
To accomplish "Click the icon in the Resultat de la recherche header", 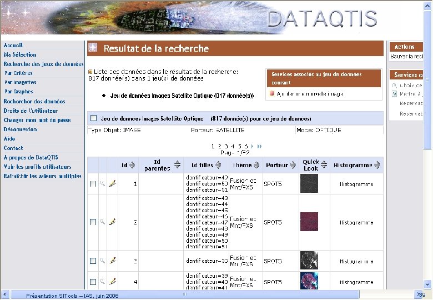I will coord(93,48).
